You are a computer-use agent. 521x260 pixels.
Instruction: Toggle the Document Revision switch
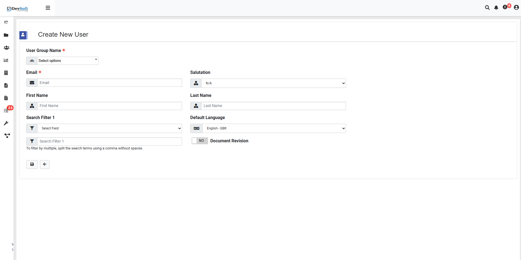click(200, 141)
